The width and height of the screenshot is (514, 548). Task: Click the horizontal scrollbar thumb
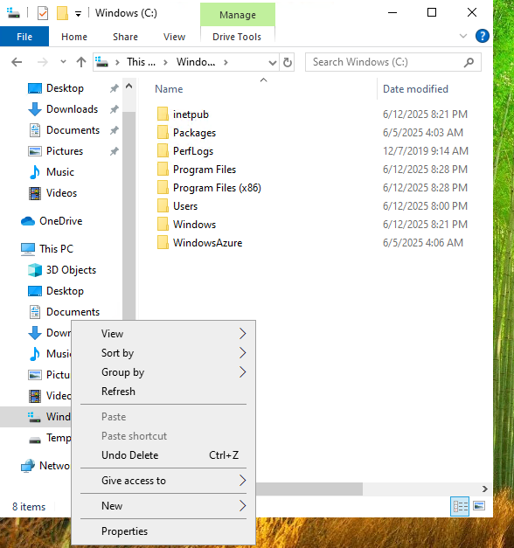point(309,489)
